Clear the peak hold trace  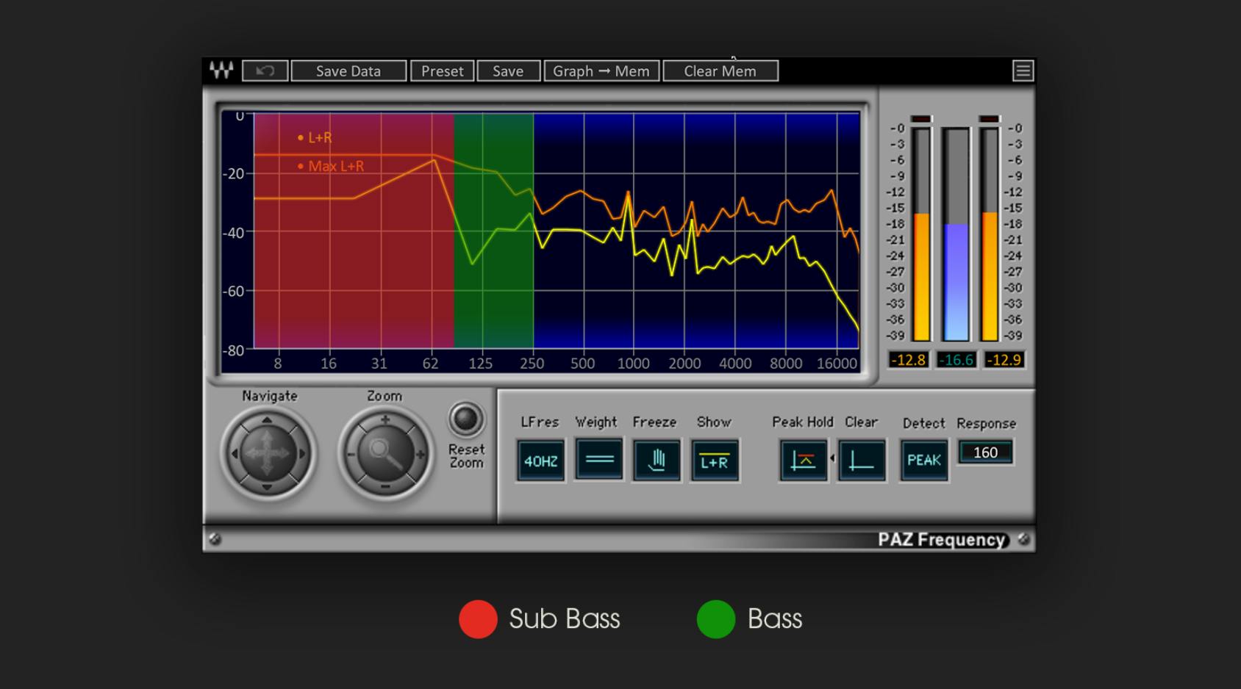coord(862,461)
